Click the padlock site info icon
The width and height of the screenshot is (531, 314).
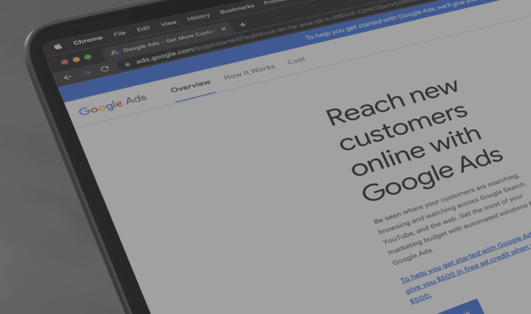[127, 64]
